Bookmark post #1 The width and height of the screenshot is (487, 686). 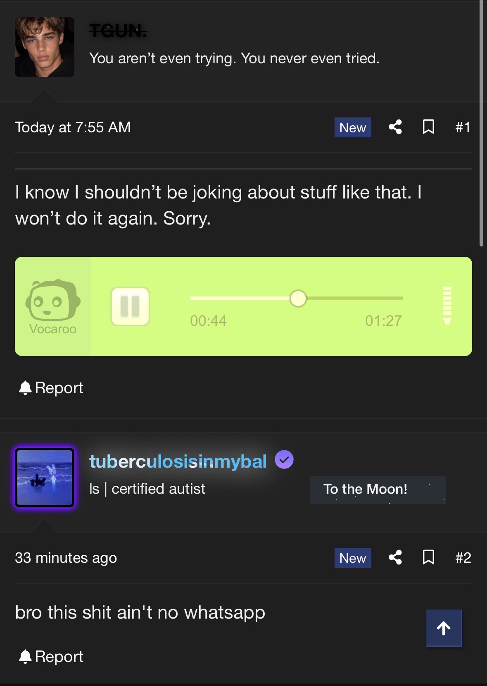(x=428, y=127)
